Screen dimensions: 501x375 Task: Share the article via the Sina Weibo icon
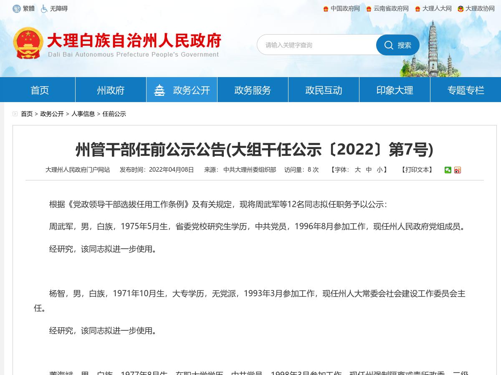click(x=457, y=170)
